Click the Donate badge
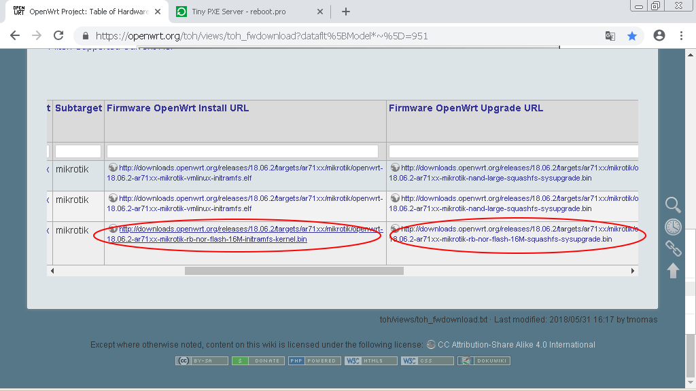Screen dimensions: 696x391 click(x=258, y=360)
